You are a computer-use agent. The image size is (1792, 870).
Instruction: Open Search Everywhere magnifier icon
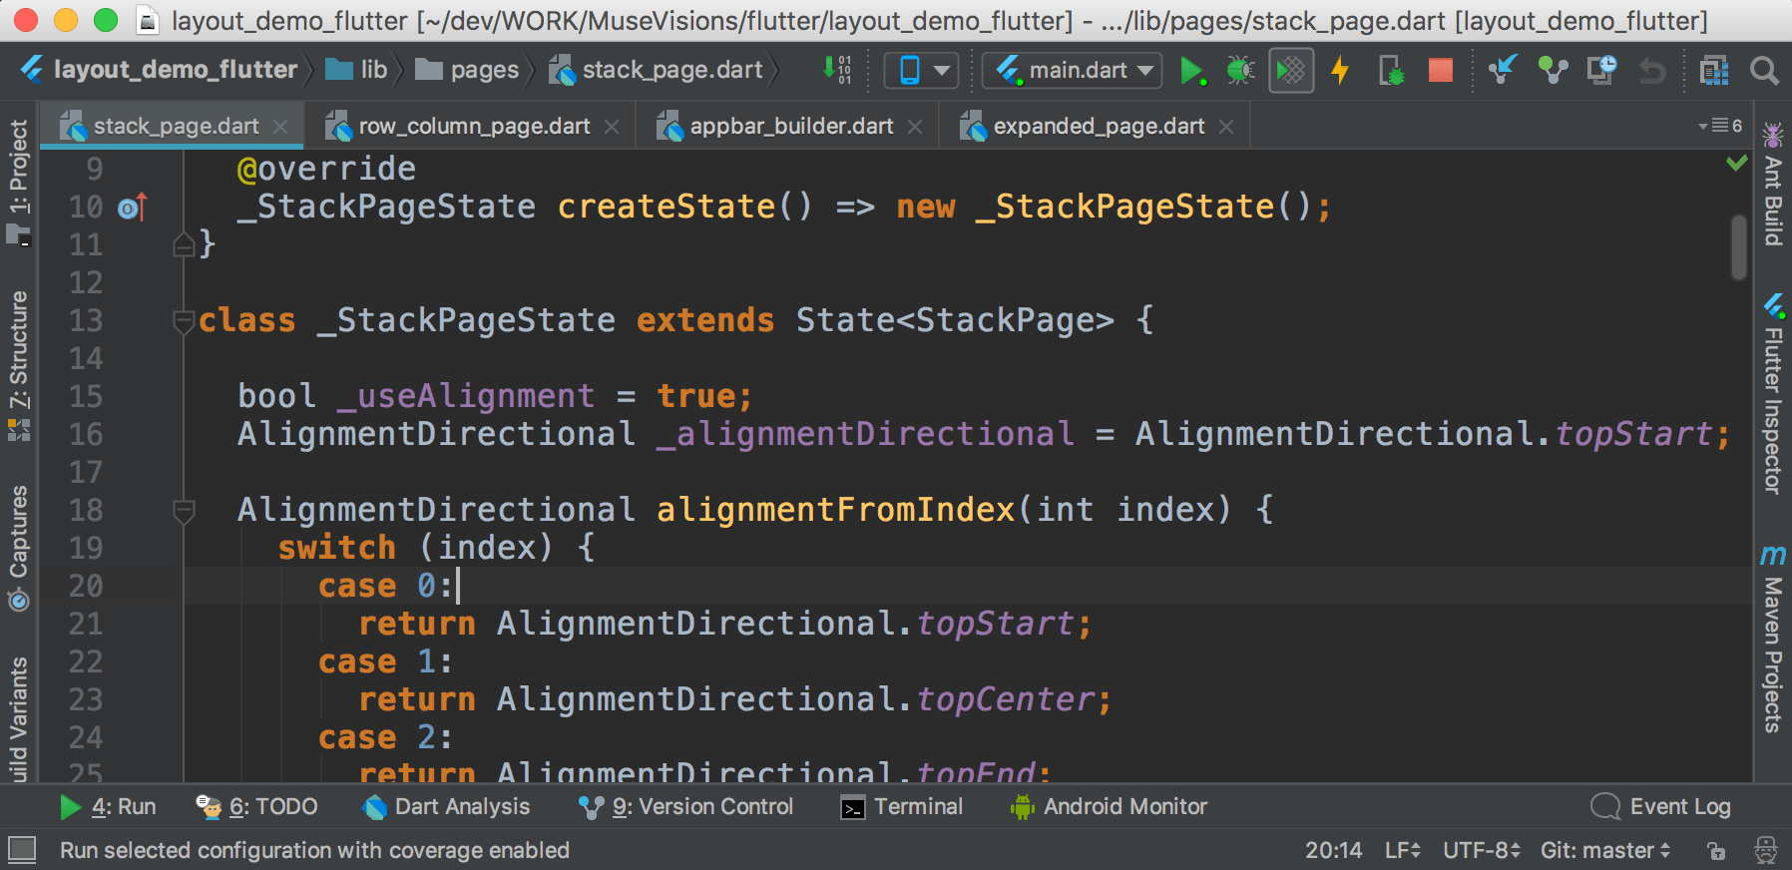[x=1764, y=71]
